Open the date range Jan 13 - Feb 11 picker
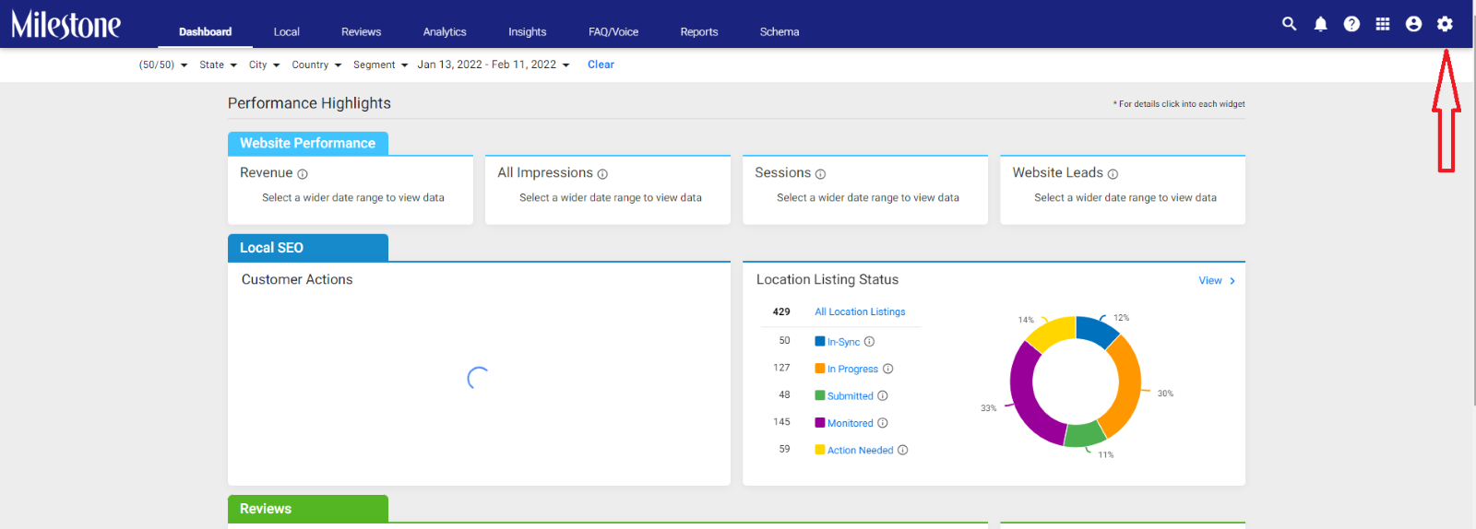1476x529 pixels. [494, 65]
